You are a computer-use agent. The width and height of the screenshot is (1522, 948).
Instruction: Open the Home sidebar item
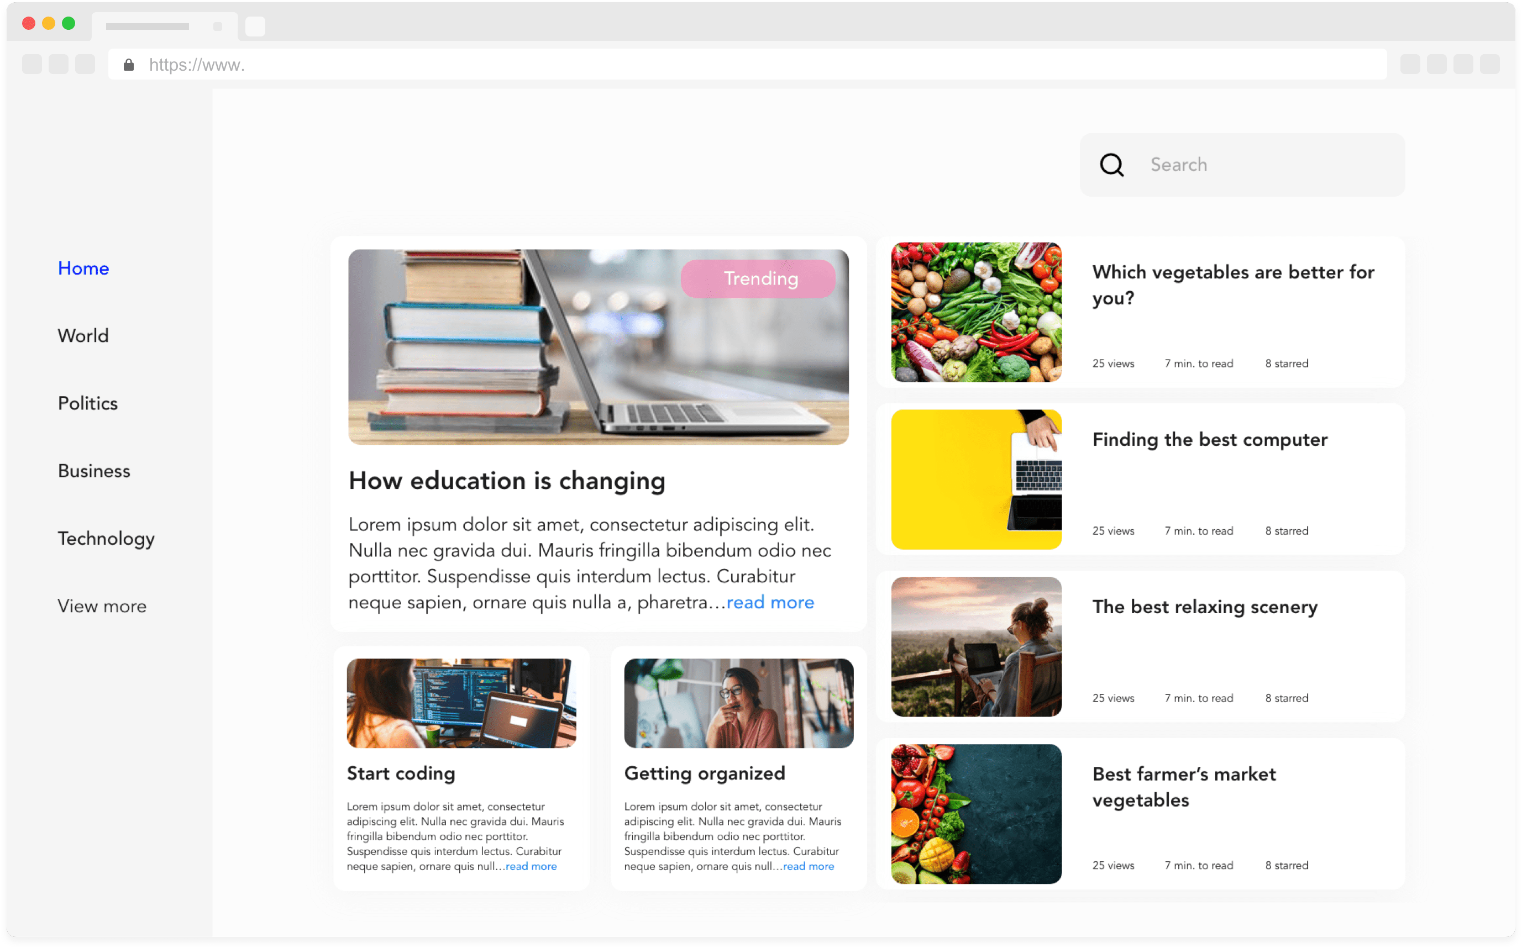[x=83, y=268]
